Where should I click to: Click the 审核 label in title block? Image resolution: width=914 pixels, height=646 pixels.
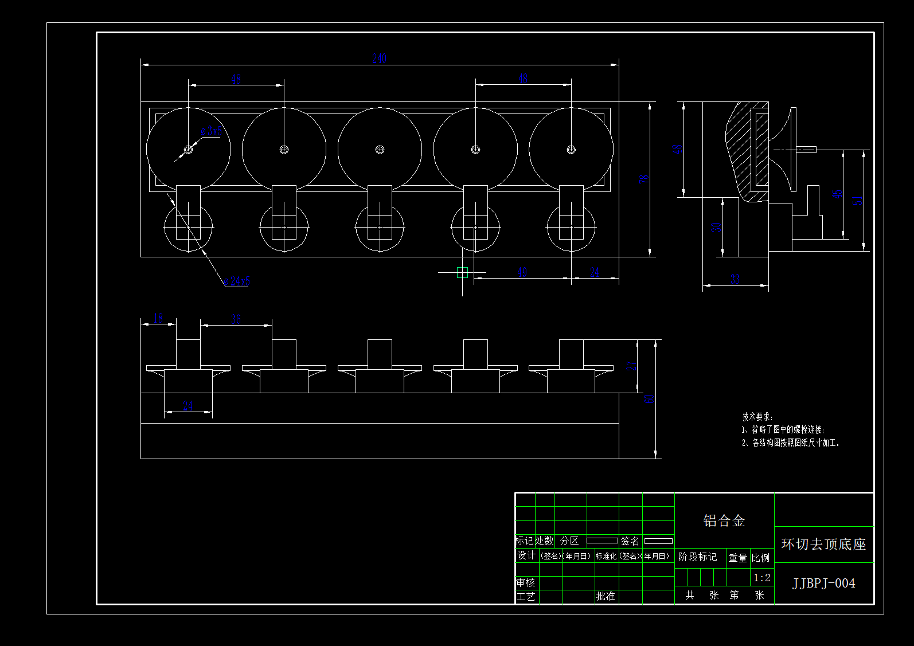[525, 582]
